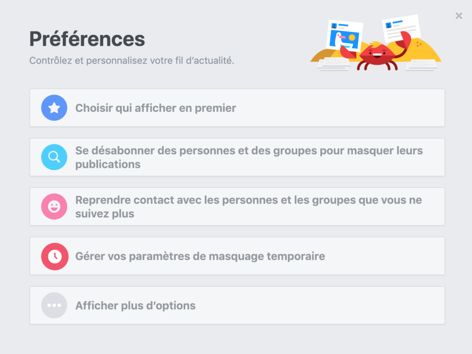Click "suivez plus" text in the reconnect option
The image size is (472, 354).
[x=105, y=214]
